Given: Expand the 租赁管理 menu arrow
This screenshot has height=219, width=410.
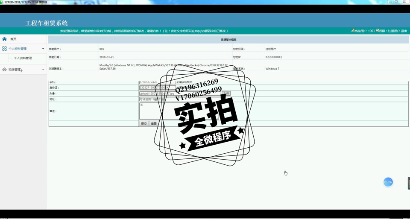Looking at the screenshot, I should point(43,70).
